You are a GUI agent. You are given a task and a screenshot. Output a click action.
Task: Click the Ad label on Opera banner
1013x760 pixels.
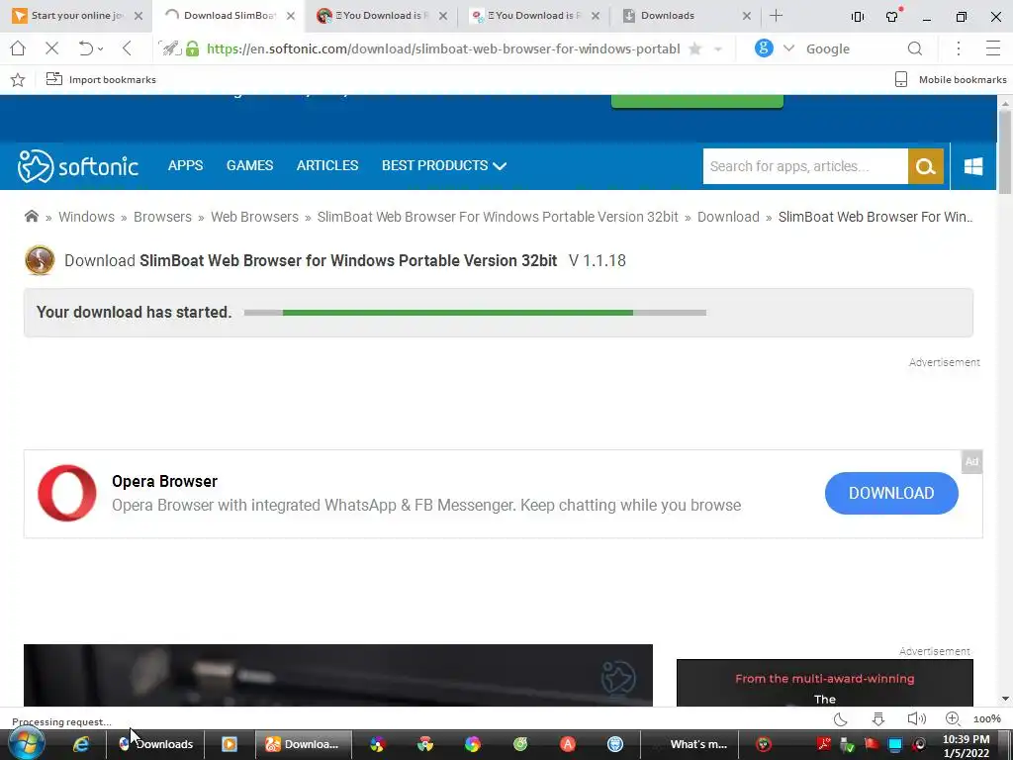971,461
